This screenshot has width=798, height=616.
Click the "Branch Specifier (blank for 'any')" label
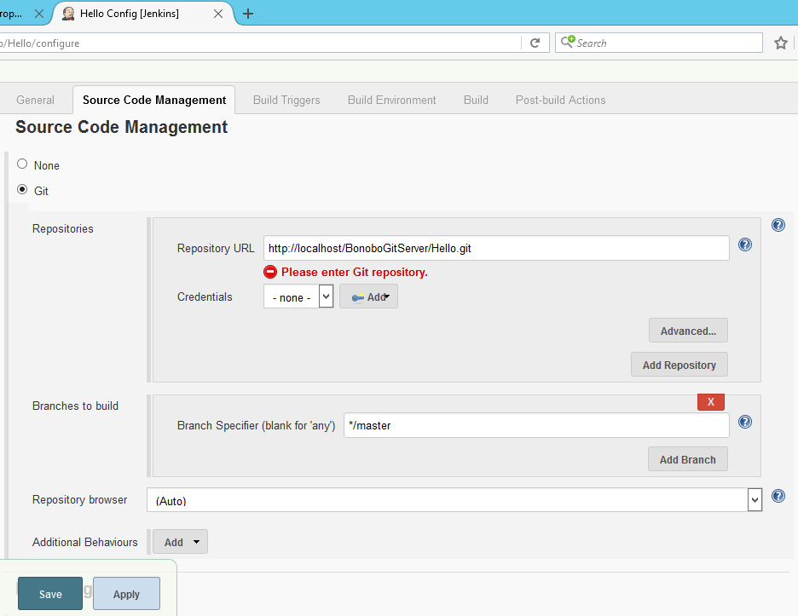(256, 425)
